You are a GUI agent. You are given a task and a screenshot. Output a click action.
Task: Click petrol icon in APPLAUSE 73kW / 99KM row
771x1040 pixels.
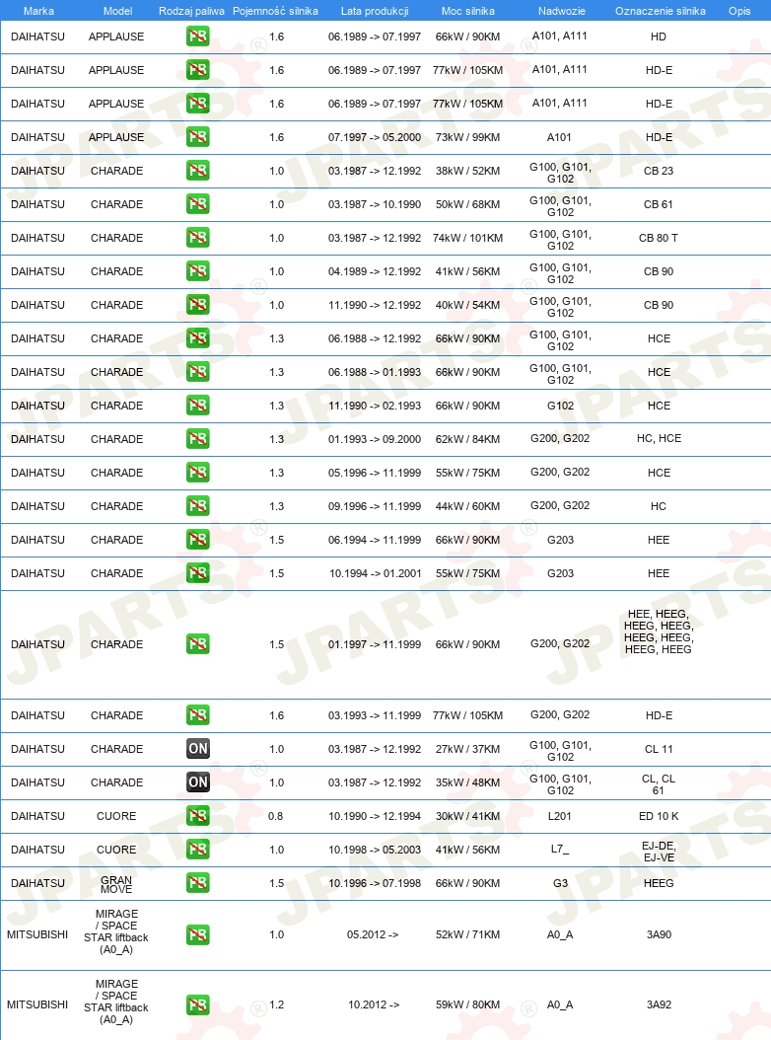point(197,137)
